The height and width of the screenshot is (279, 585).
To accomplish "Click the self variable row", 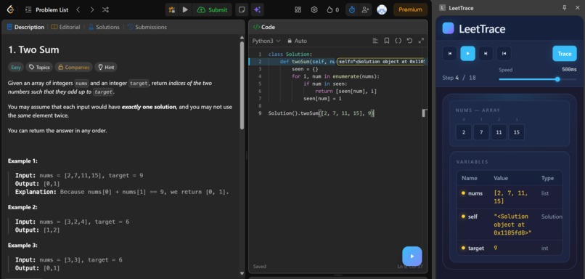I will click(x=510, y=225).
